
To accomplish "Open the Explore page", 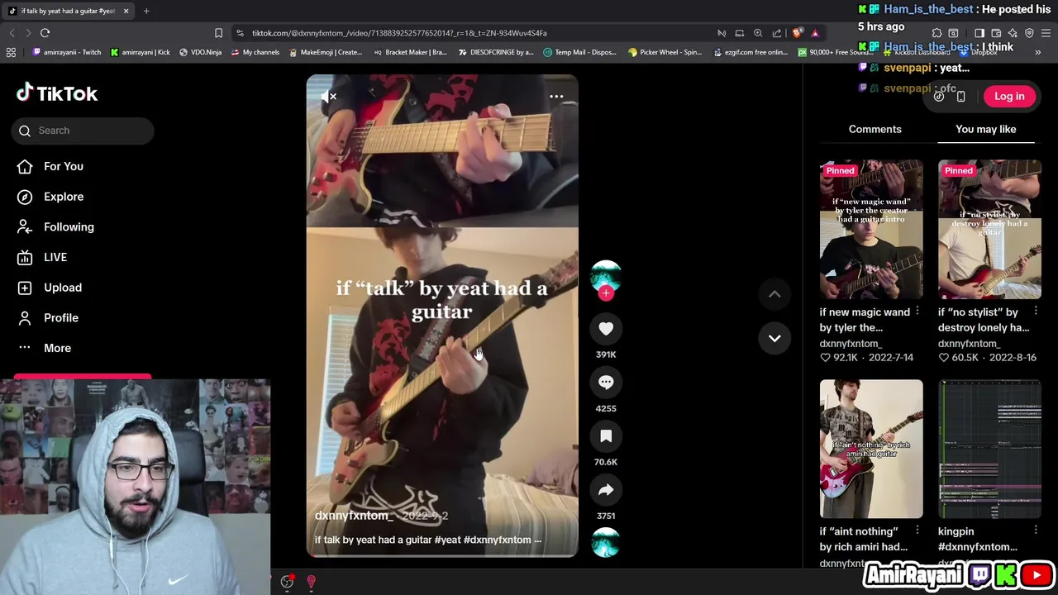I will tap(51, 197).
